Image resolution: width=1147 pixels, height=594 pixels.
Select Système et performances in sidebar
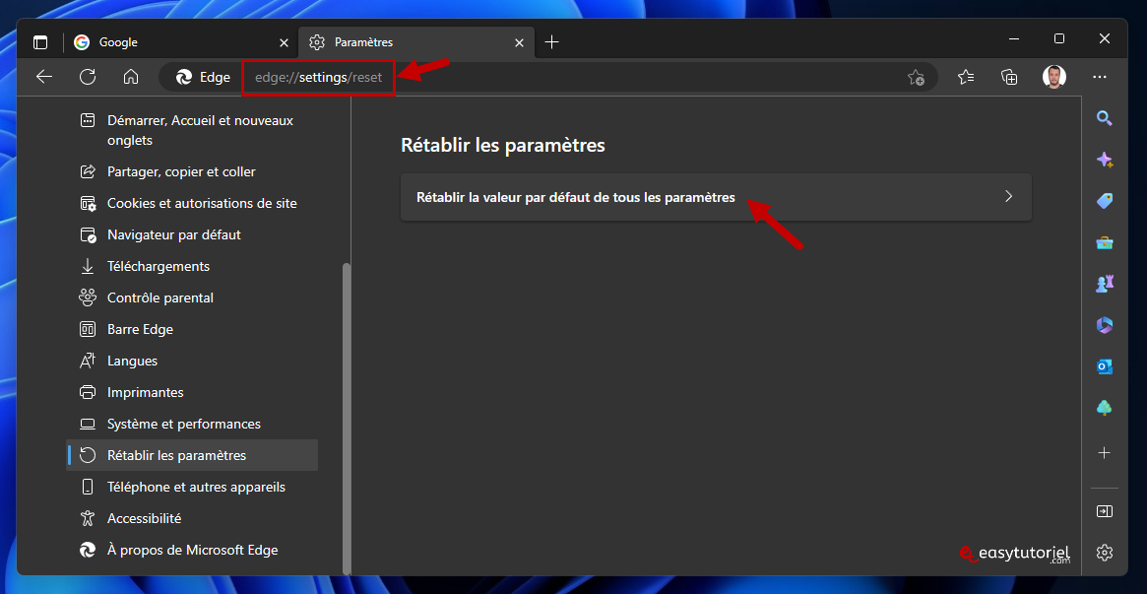click(183, 424)
